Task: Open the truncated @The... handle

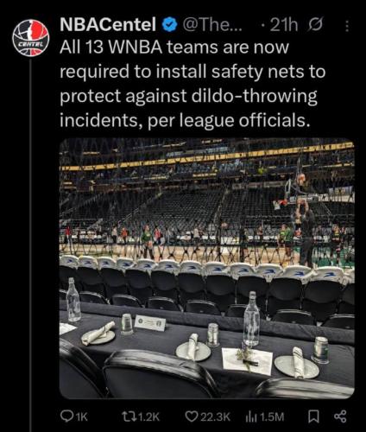Action: (x=213, y=25)
